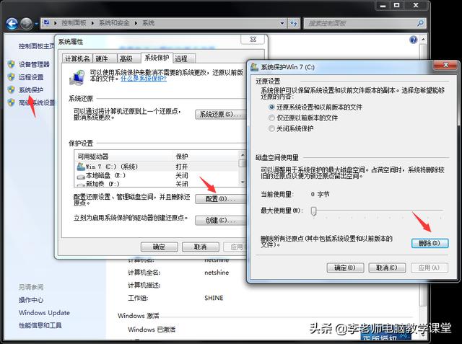Open 远程设置 sidebar link
Screen dimensions: 462x344
point(31,77)
